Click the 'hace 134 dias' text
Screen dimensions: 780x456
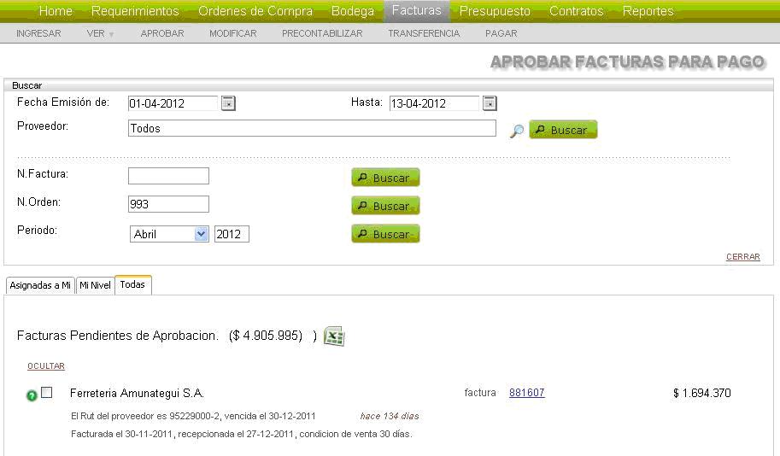pyautogui.click(x=390, y=416)
